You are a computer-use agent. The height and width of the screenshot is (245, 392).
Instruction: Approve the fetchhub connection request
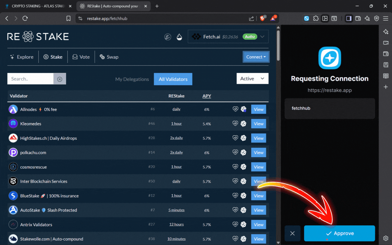339,233
